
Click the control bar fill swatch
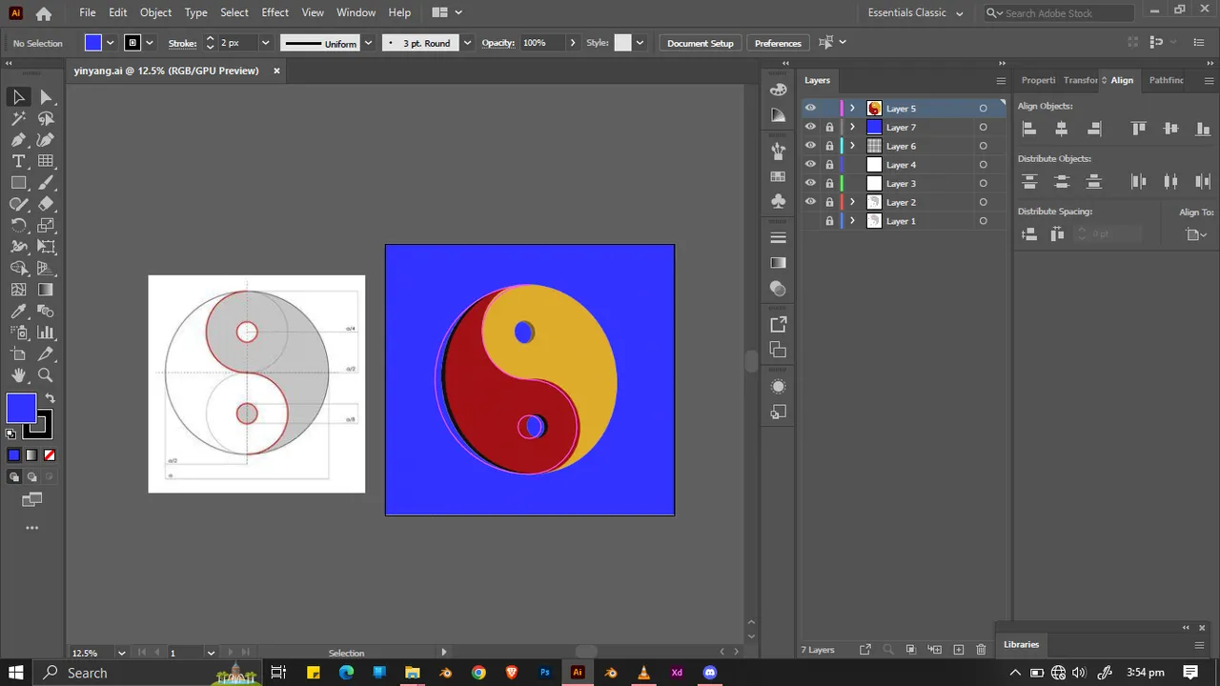[x=92, y=43]
